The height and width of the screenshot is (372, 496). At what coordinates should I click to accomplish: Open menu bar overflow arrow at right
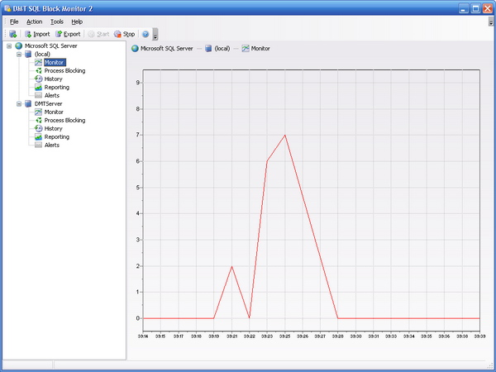[491, 21]
